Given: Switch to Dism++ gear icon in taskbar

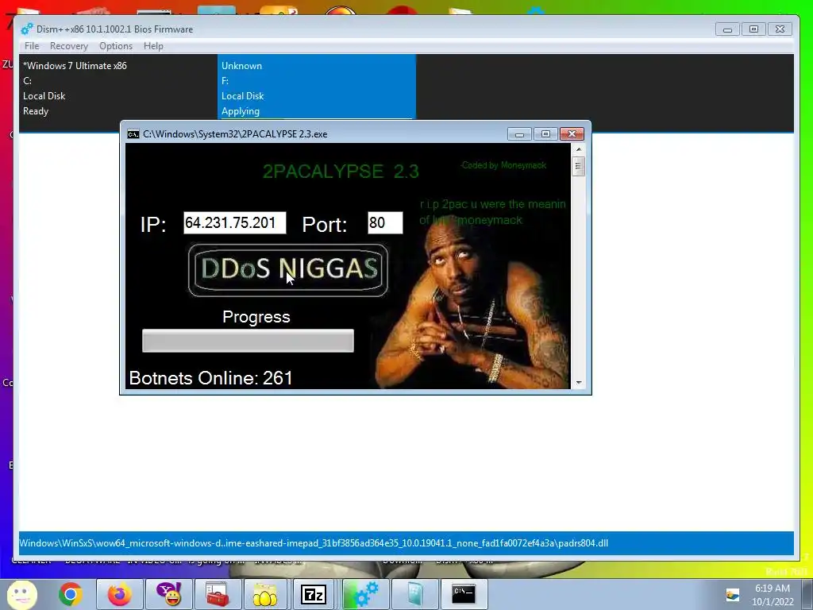Looking at the screenshot, I should click(365, 594).
